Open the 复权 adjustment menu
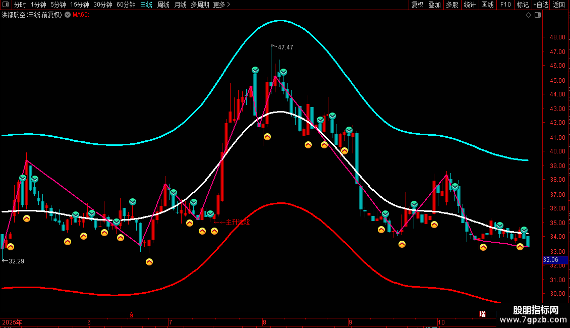 point(417,5)
